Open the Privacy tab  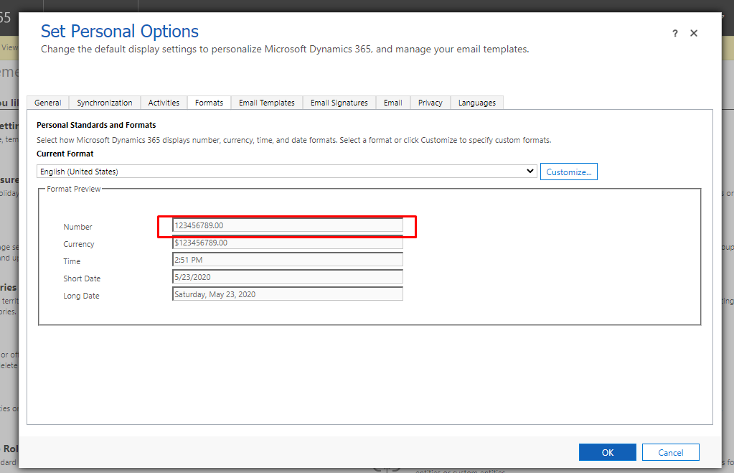pos(430,103)
